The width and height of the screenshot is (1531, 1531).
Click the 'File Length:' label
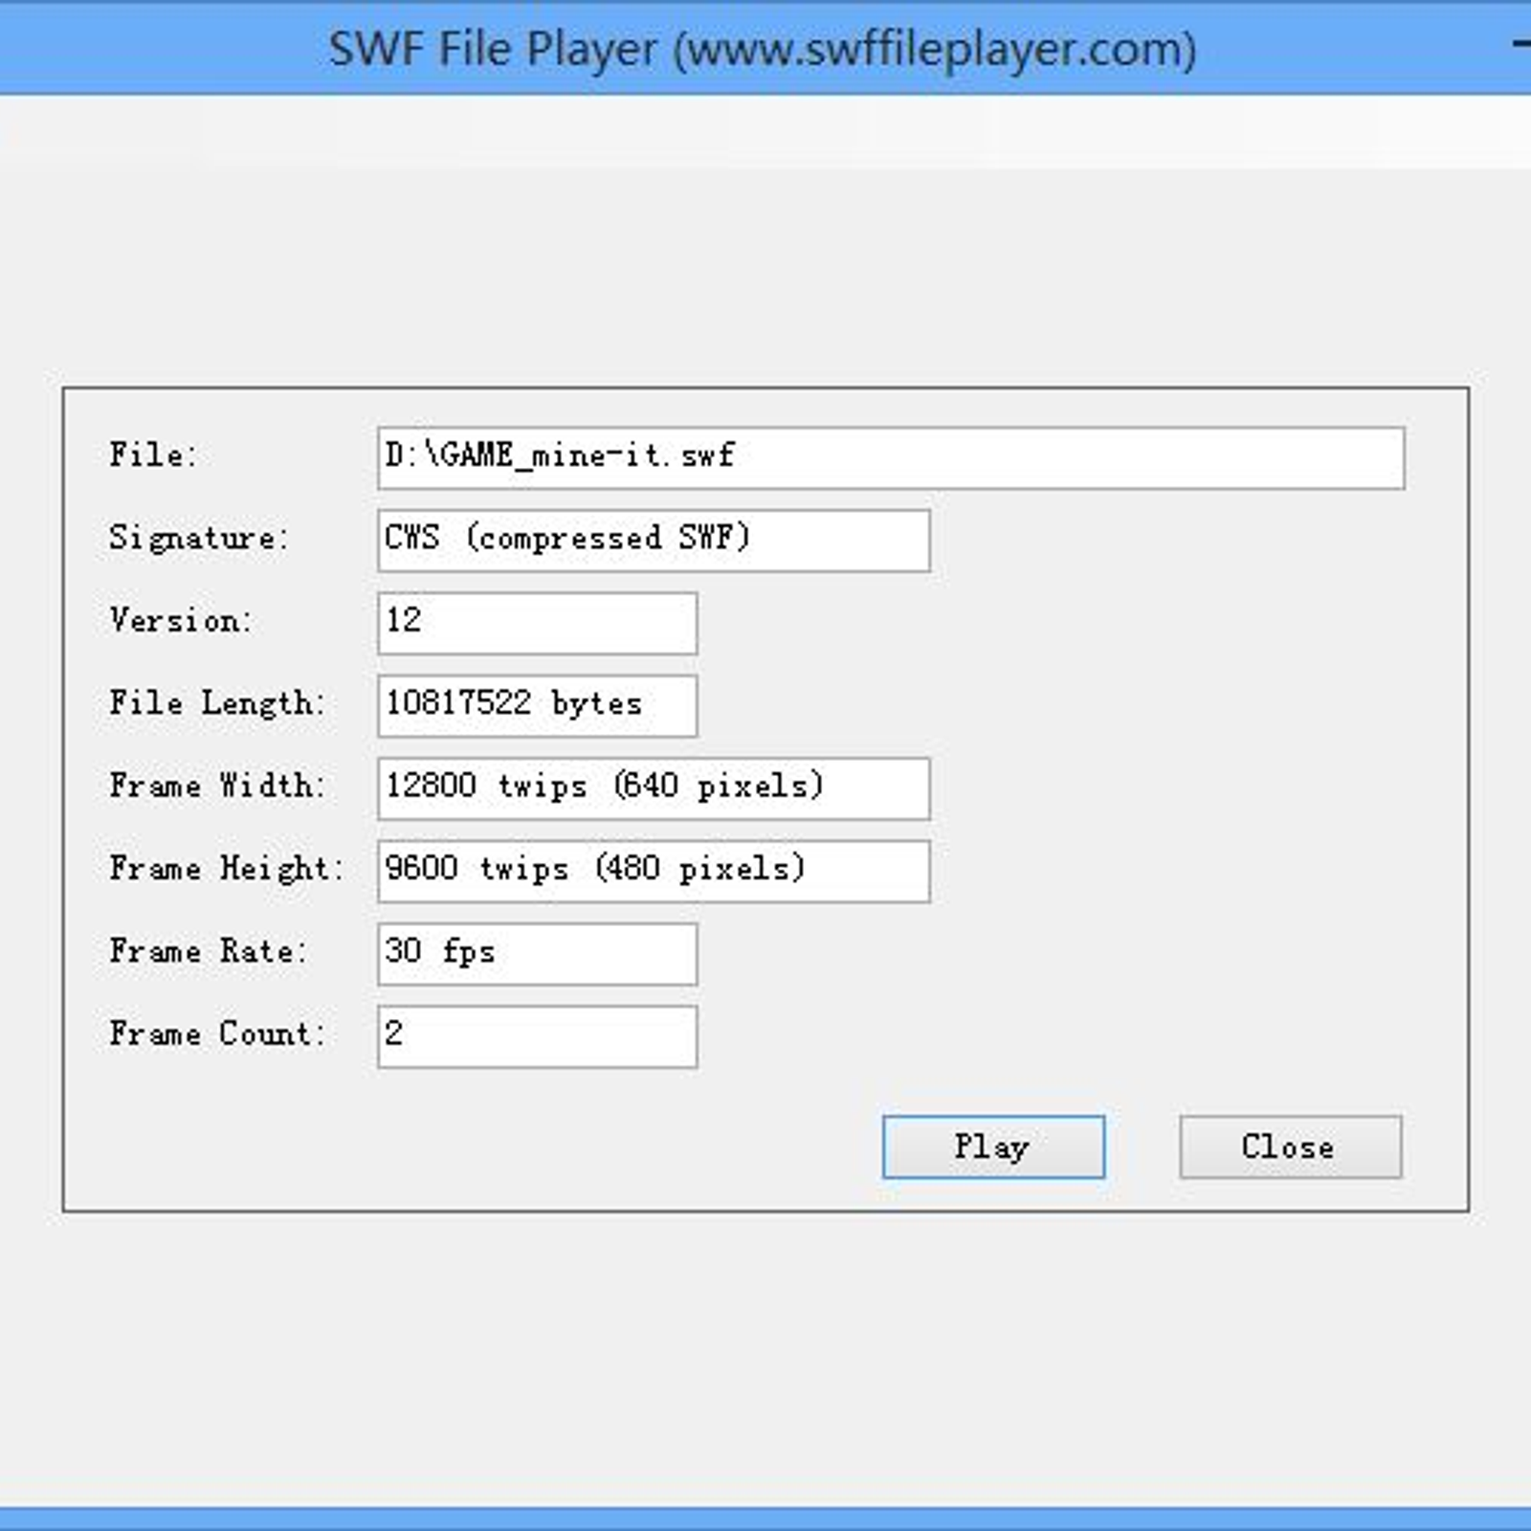pos(217,703)
